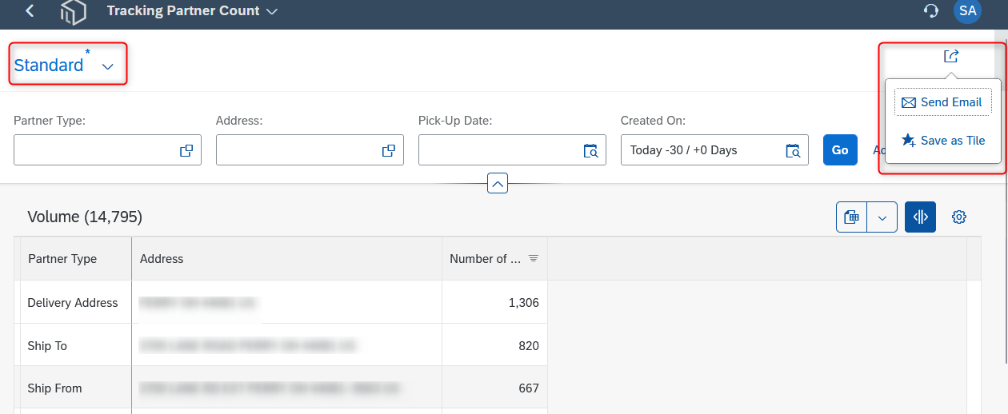This screenshot has height=414, width=1008.
Task: Open Pick-Up Date calendar icon
Action: tap(591, 150)
